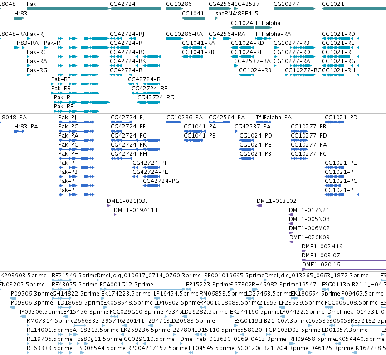Click protein CG10286-PA label
386x355 pixels.
(185, 118)
